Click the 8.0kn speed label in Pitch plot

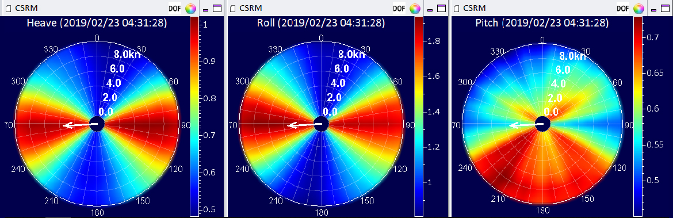click(x=572, y=56)
